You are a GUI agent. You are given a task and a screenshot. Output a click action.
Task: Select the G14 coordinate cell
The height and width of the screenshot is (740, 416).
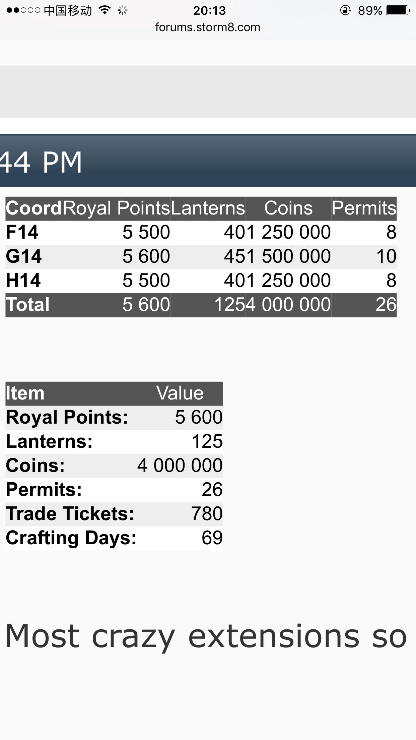(x=23, y=256)
